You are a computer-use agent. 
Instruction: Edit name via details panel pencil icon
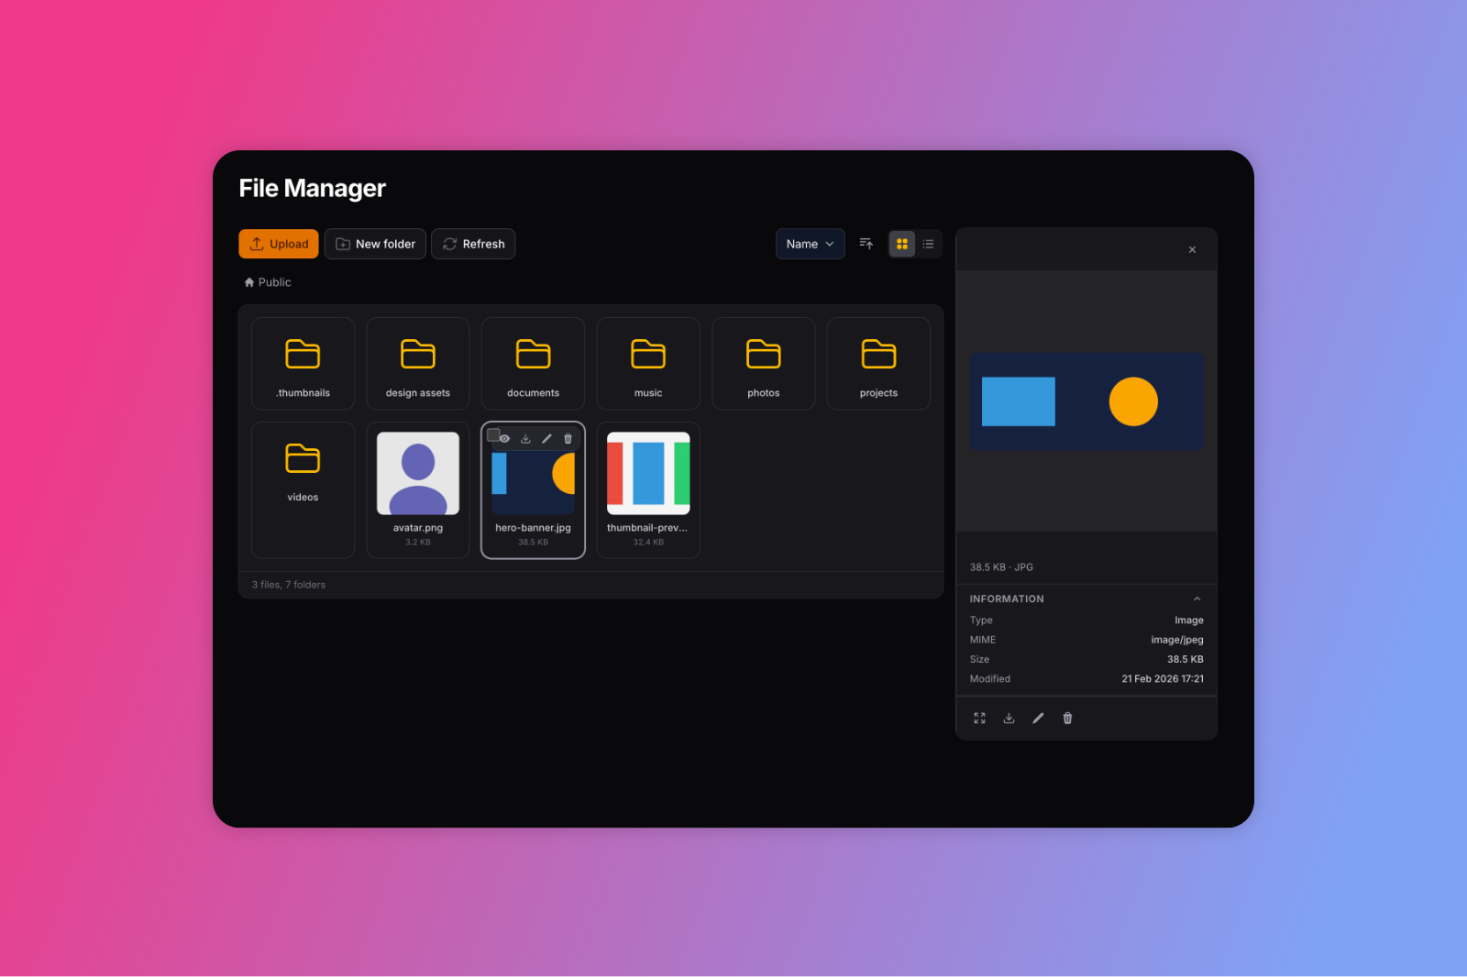(x=1038, y=719)
